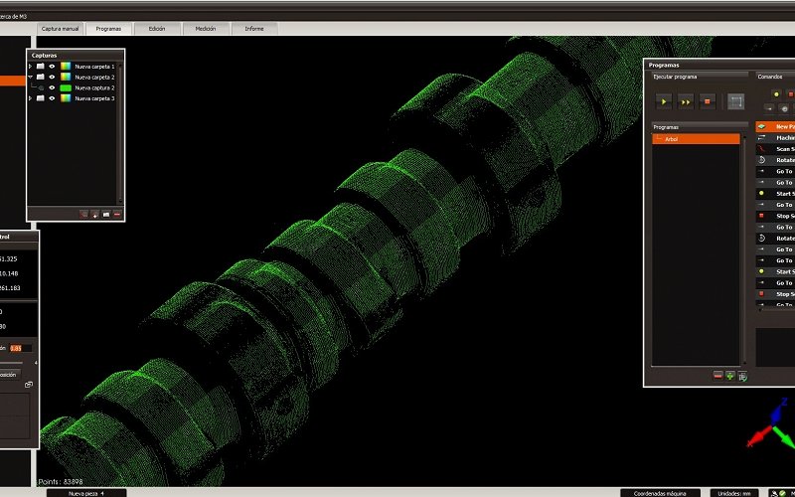
Task: Click the Nueva pieza button in status bar
Action: (x=84, y=492)
